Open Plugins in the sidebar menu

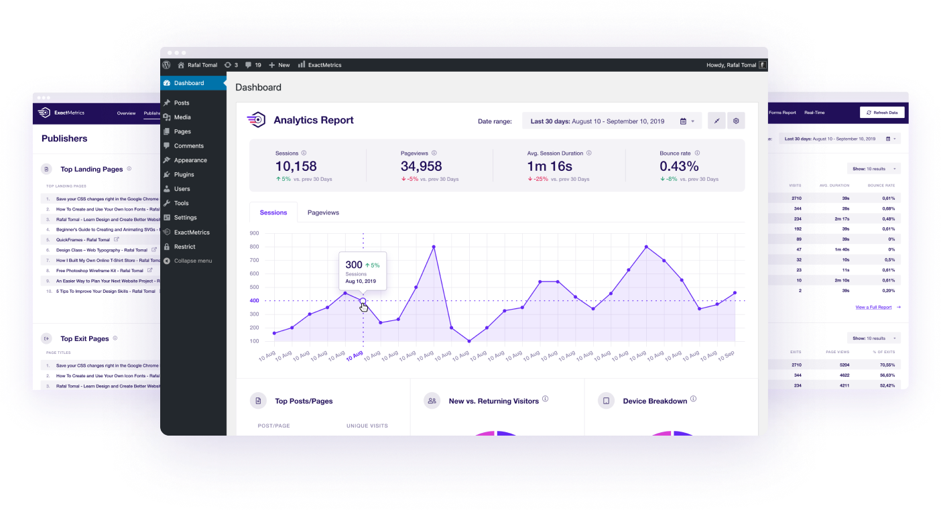click(x=184, y=175)
